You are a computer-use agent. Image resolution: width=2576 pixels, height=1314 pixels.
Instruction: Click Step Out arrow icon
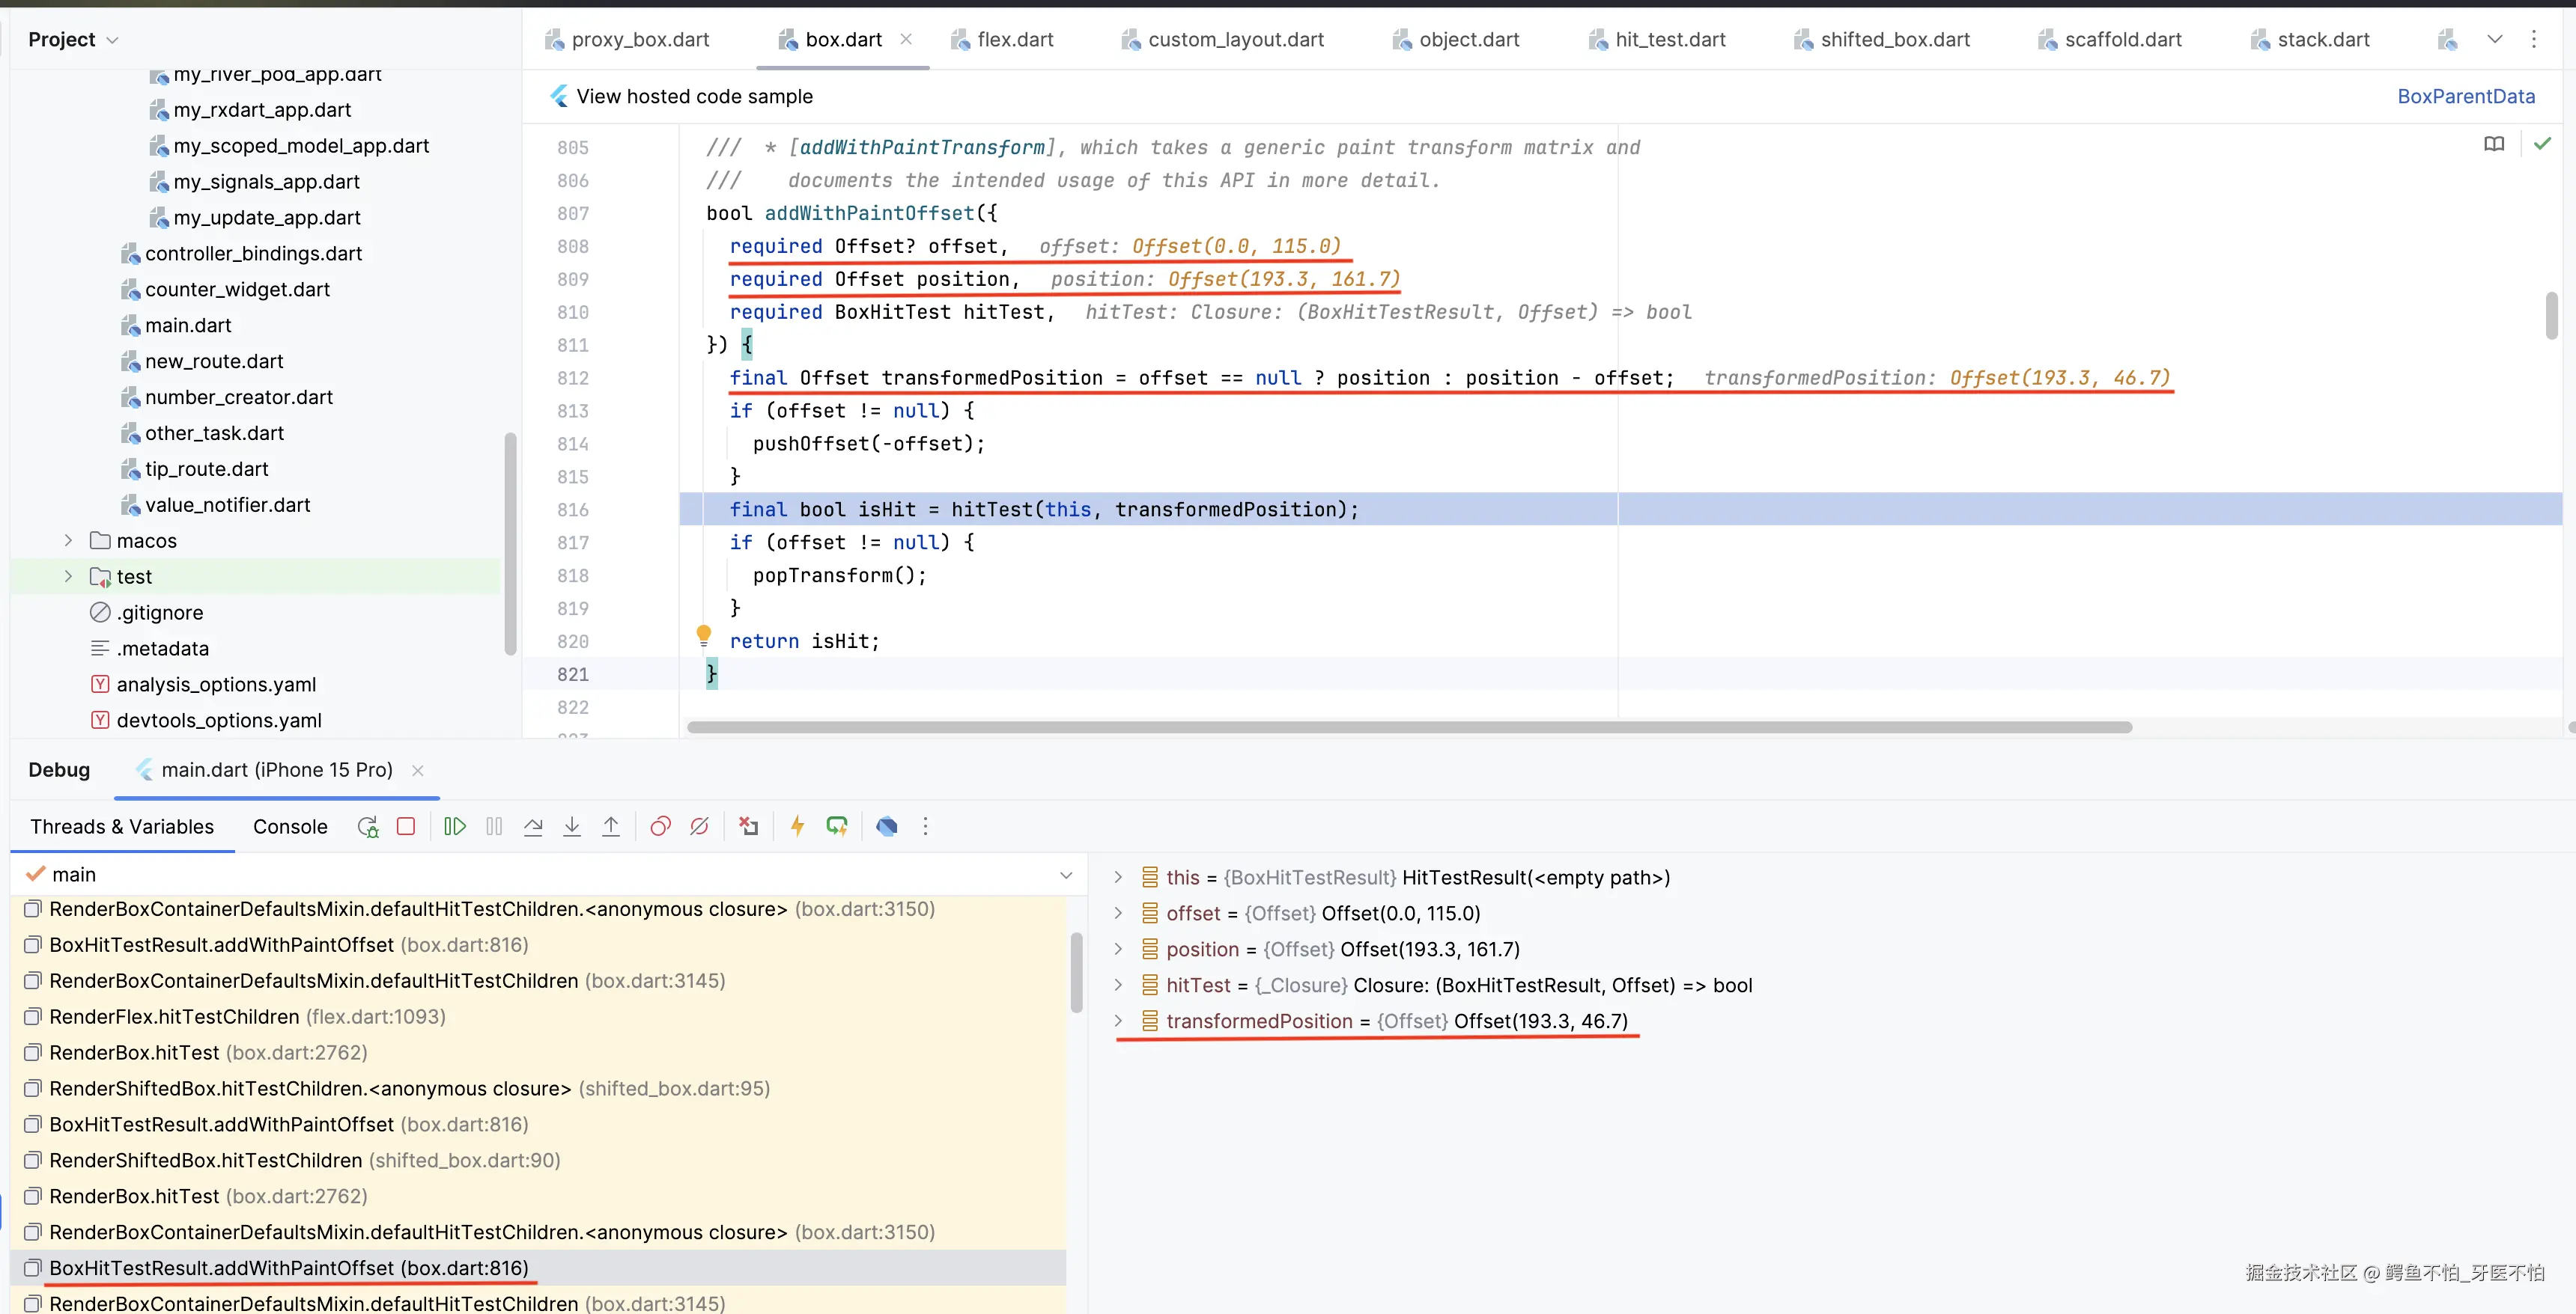pos(611,826)
